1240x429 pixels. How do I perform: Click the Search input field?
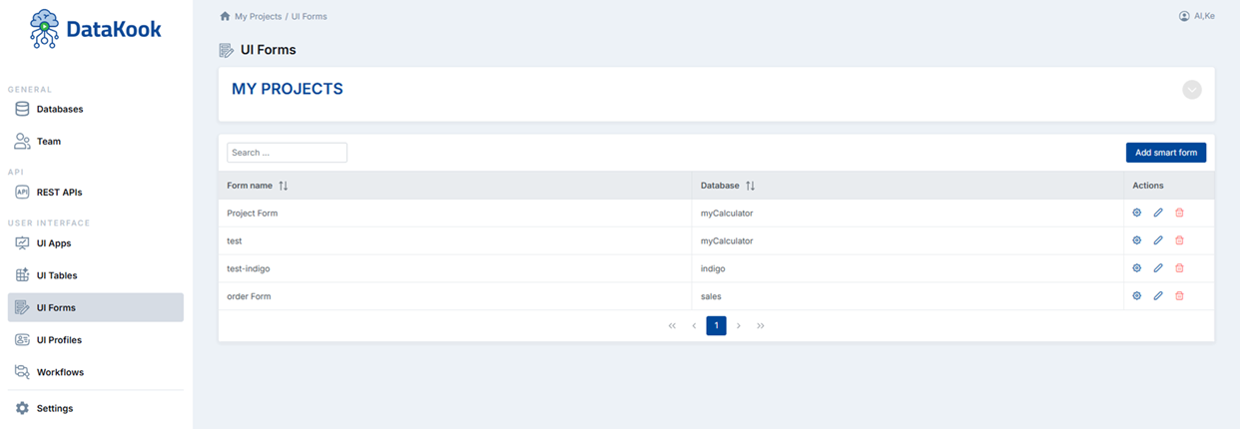(287, 153)
